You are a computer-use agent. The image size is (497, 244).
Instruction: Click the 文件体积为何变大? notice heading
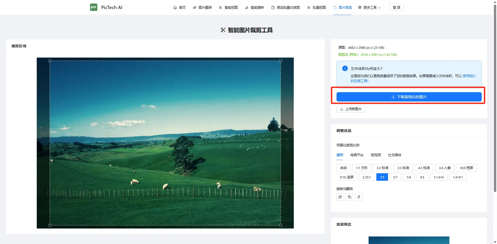click(x=366, y=68)
